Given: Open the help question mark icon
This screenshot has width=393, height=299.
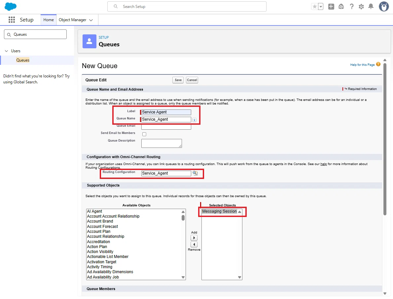Looking at the screenshot, I should [x=352, y=7].
